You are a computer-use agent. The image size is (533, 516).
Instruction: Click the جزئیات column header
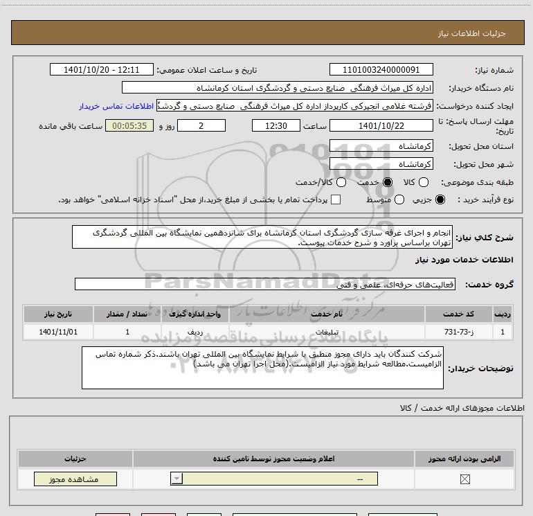pos(75,459)
